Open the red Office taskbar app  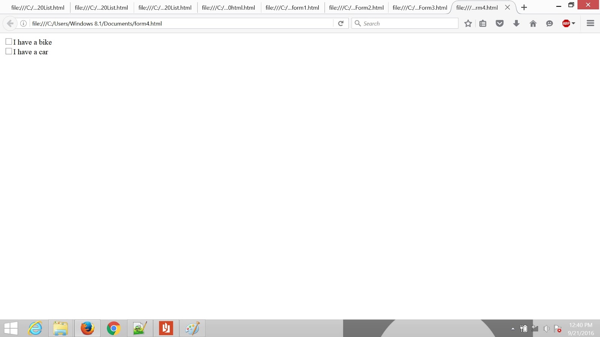[x=166, y=328]
